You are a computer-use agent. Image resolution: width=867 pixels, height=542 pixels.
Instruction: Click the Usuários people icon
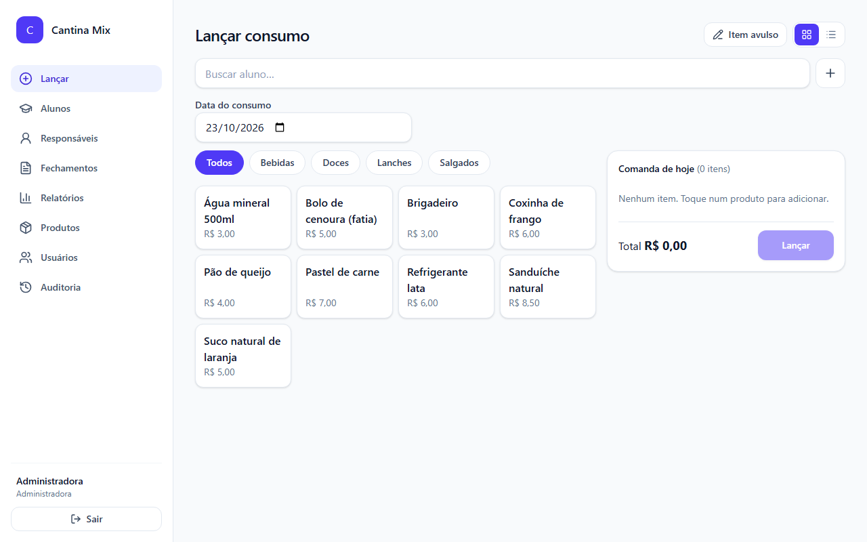(26, 257)
